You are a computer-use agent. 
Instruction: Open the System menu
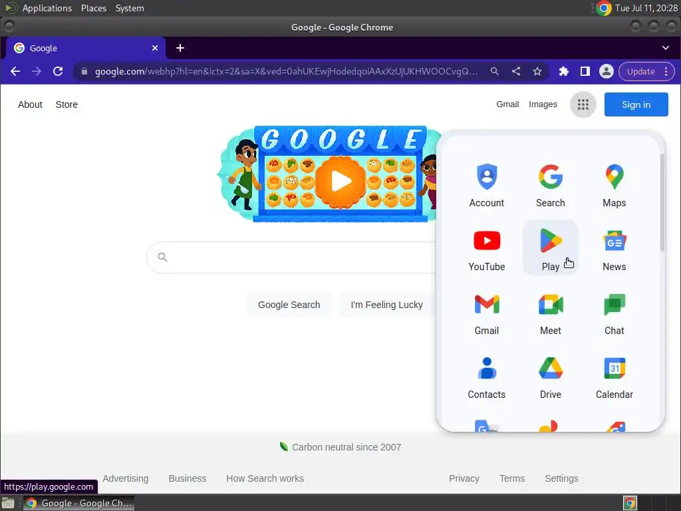(x=130, y=8)
